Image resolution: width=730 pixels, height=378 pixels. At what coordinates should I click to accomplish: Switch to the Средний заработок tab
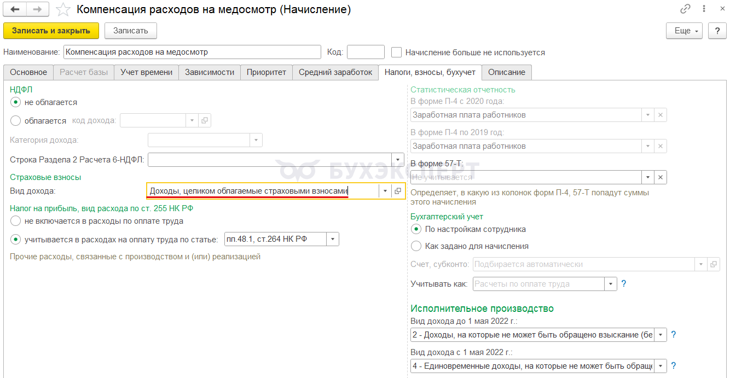tap(335, 72)
